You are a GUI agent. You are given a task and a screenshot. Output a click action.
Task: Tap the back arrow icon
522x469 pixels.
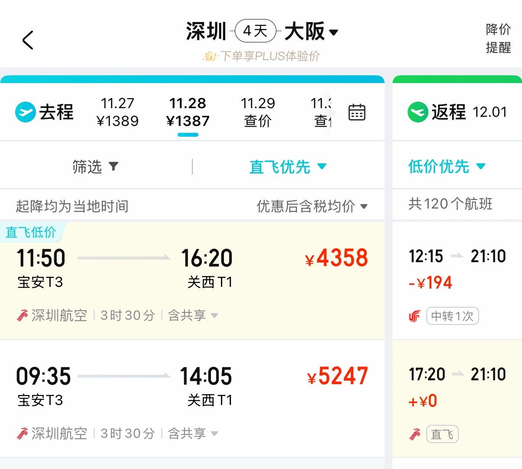coord(28,40)
